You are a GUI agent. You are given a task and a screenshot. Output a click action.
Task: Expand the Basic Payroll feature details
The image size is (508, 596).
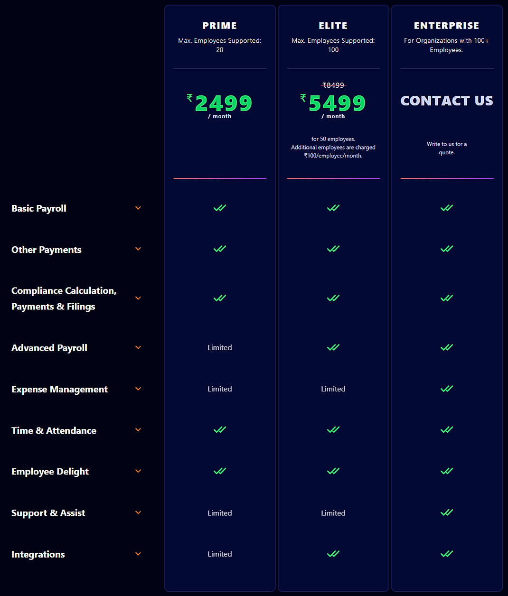click(x=138, y=208)
